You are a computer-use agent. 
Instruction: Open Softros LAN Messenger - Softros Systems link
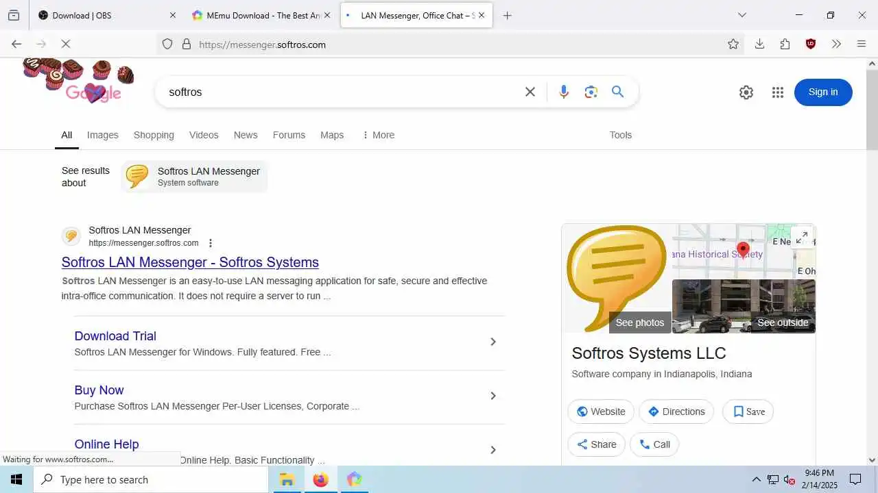pyautogui.click(x=190, y=262)
